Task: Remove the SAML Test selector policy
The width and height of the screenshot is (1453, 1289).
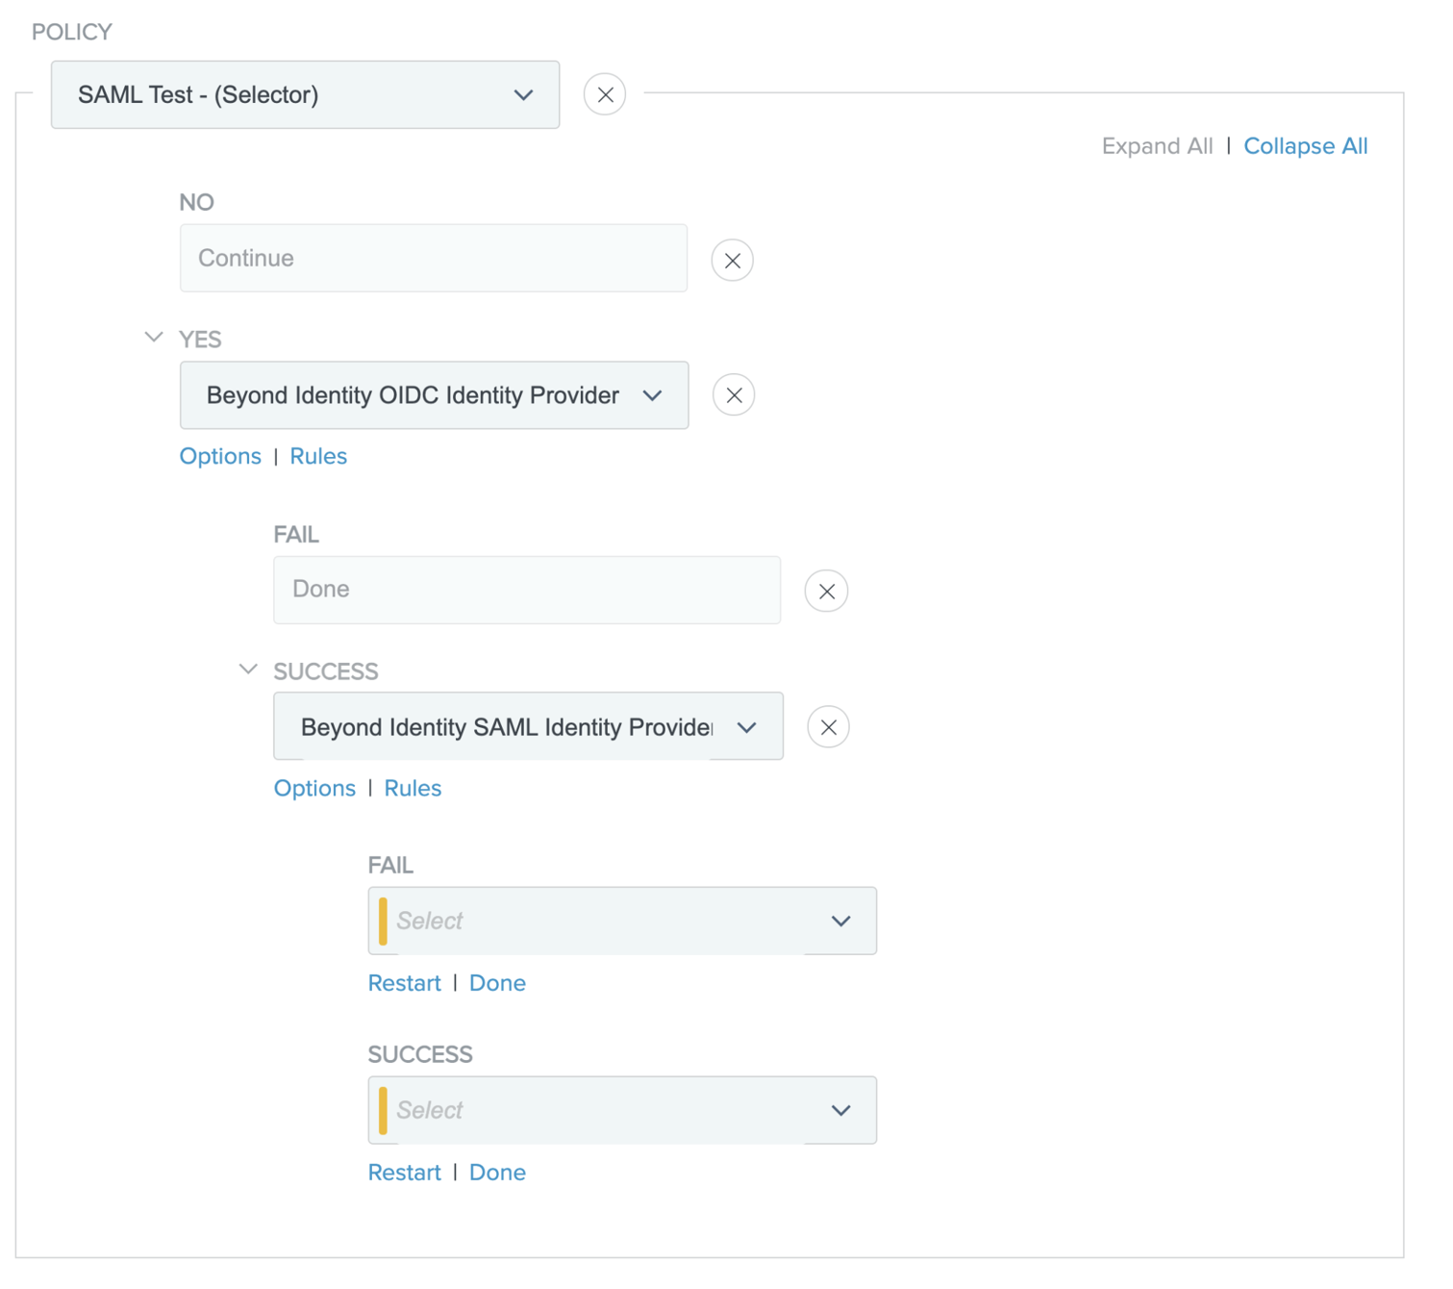Action: click(604, 94)
